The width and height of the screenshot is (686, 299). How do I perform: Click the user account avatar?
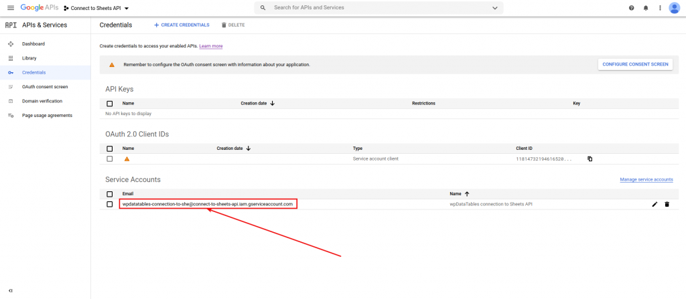coord(675,8)
